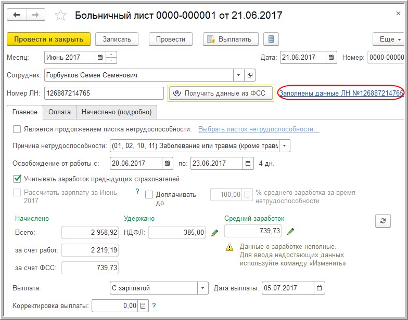Click the back arrow navigation icon
This screenshot has width=408, height=320.
(17, 15)
